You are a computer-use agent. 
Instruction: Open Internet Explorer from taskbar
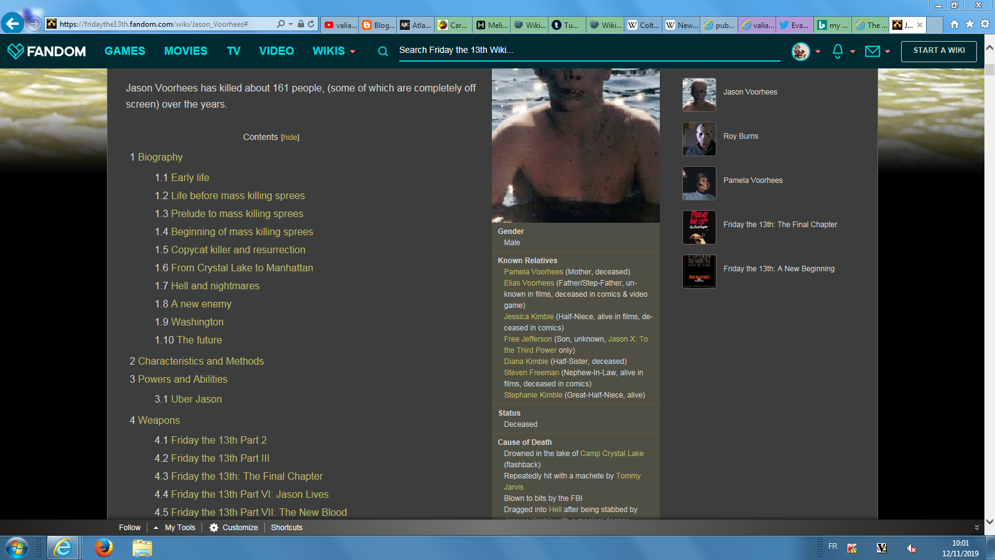[x=63, y=548]
